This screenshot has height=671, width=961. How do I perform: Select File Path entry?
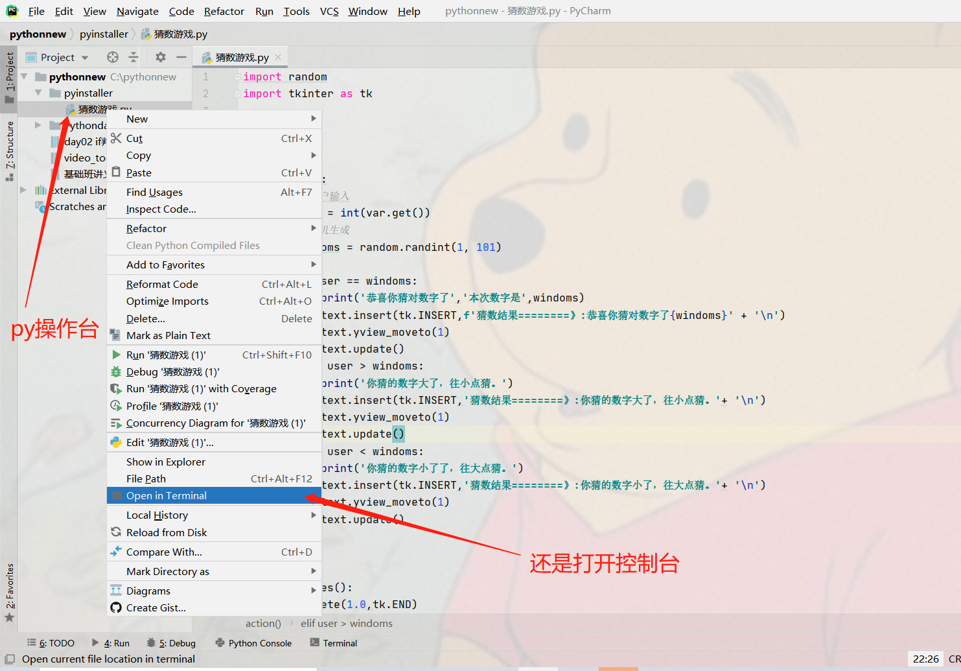[x=214, y=478]
